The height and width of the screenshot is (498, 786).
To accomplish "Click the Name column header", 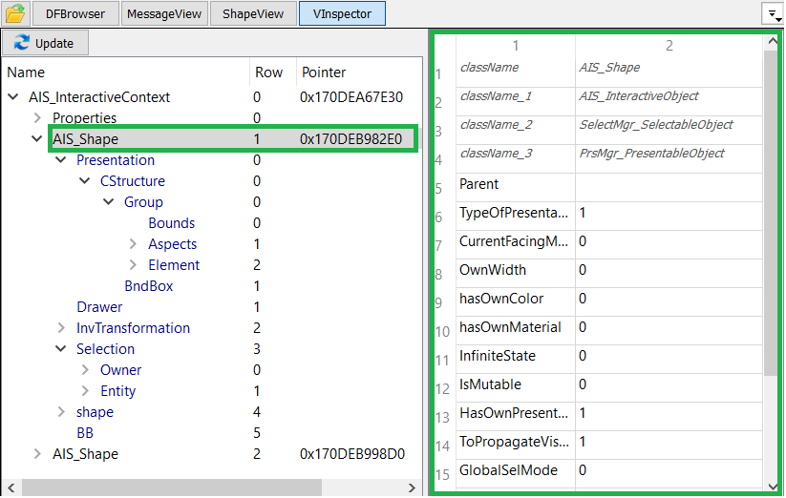I will 26,73.
